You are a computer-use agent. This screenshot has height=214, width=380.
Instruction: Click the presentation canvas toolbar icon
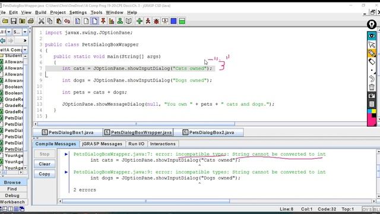165,21
